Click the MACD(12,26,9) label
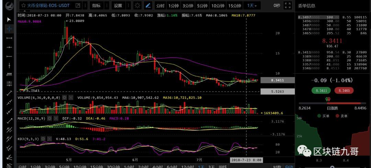Screen dimensions: 371x168 pyautogui.click(x=31, y=118)
